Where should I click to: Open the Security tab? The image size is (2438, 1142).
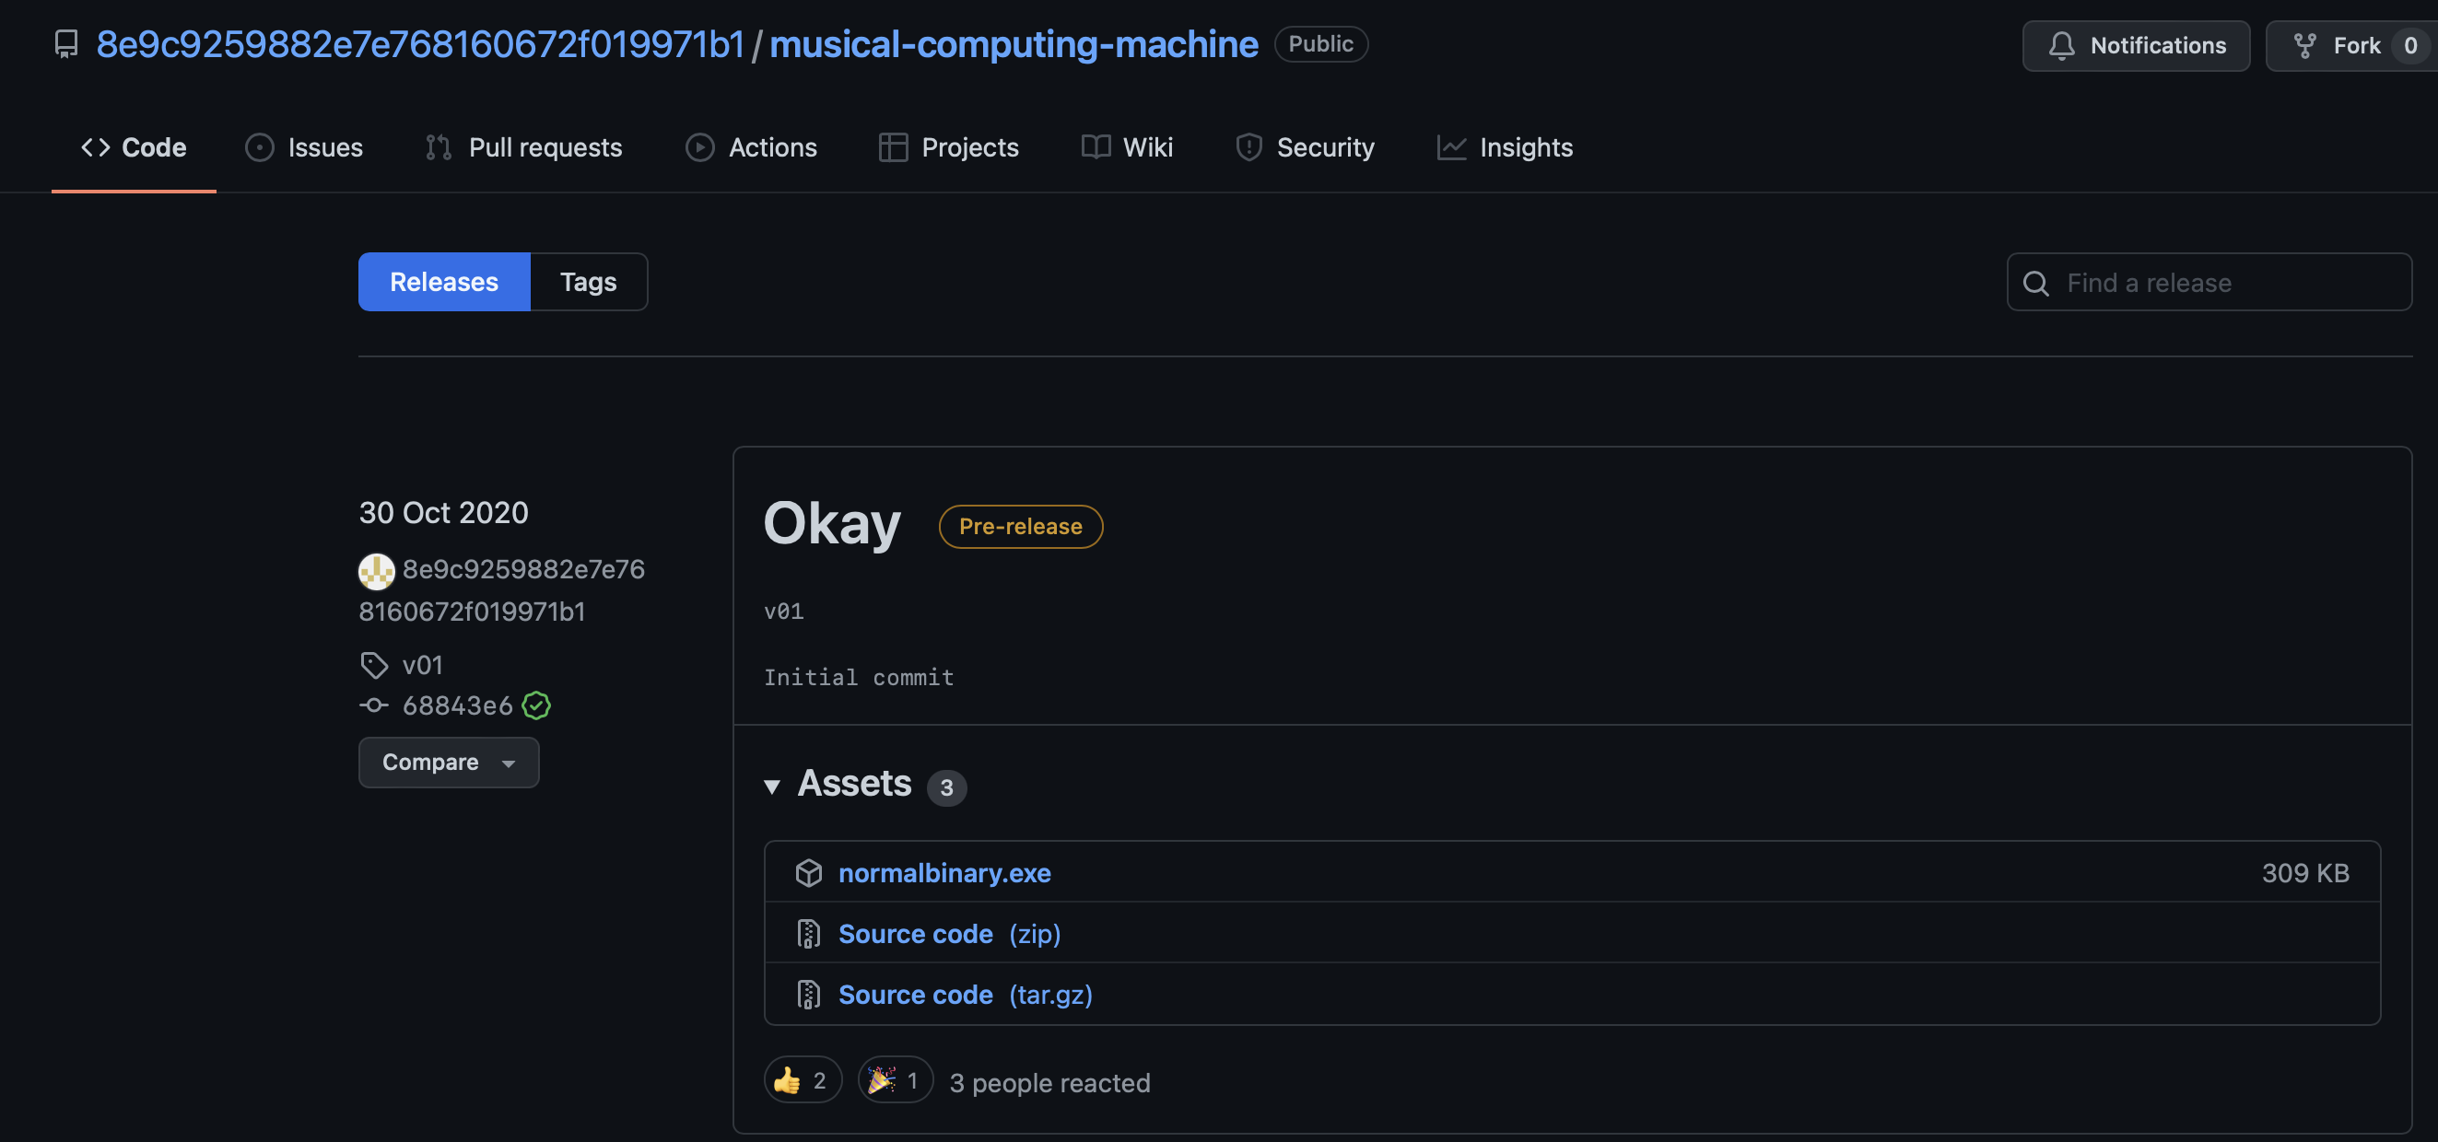pos(1304,147)
